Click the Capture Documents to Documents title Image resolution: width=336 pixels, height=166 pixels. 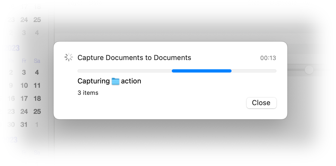coord(134,58)
